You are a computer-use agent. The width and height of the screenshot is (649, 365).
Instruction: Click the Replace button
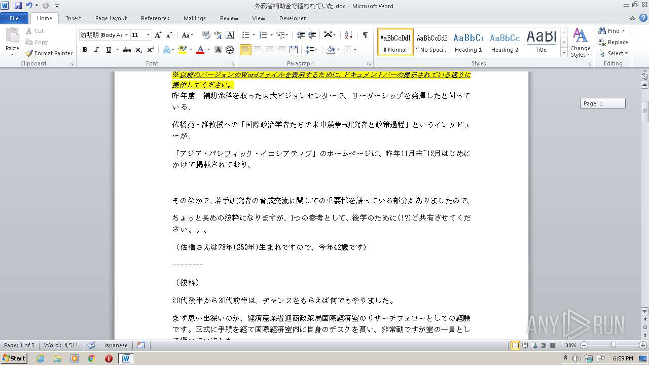(x=613, y=42)
